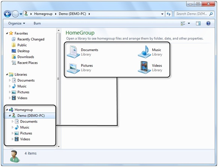Select Documents under Demo (DEMO-PC)
The height and width of the screenshot is (167, 218).
(29, 121)
